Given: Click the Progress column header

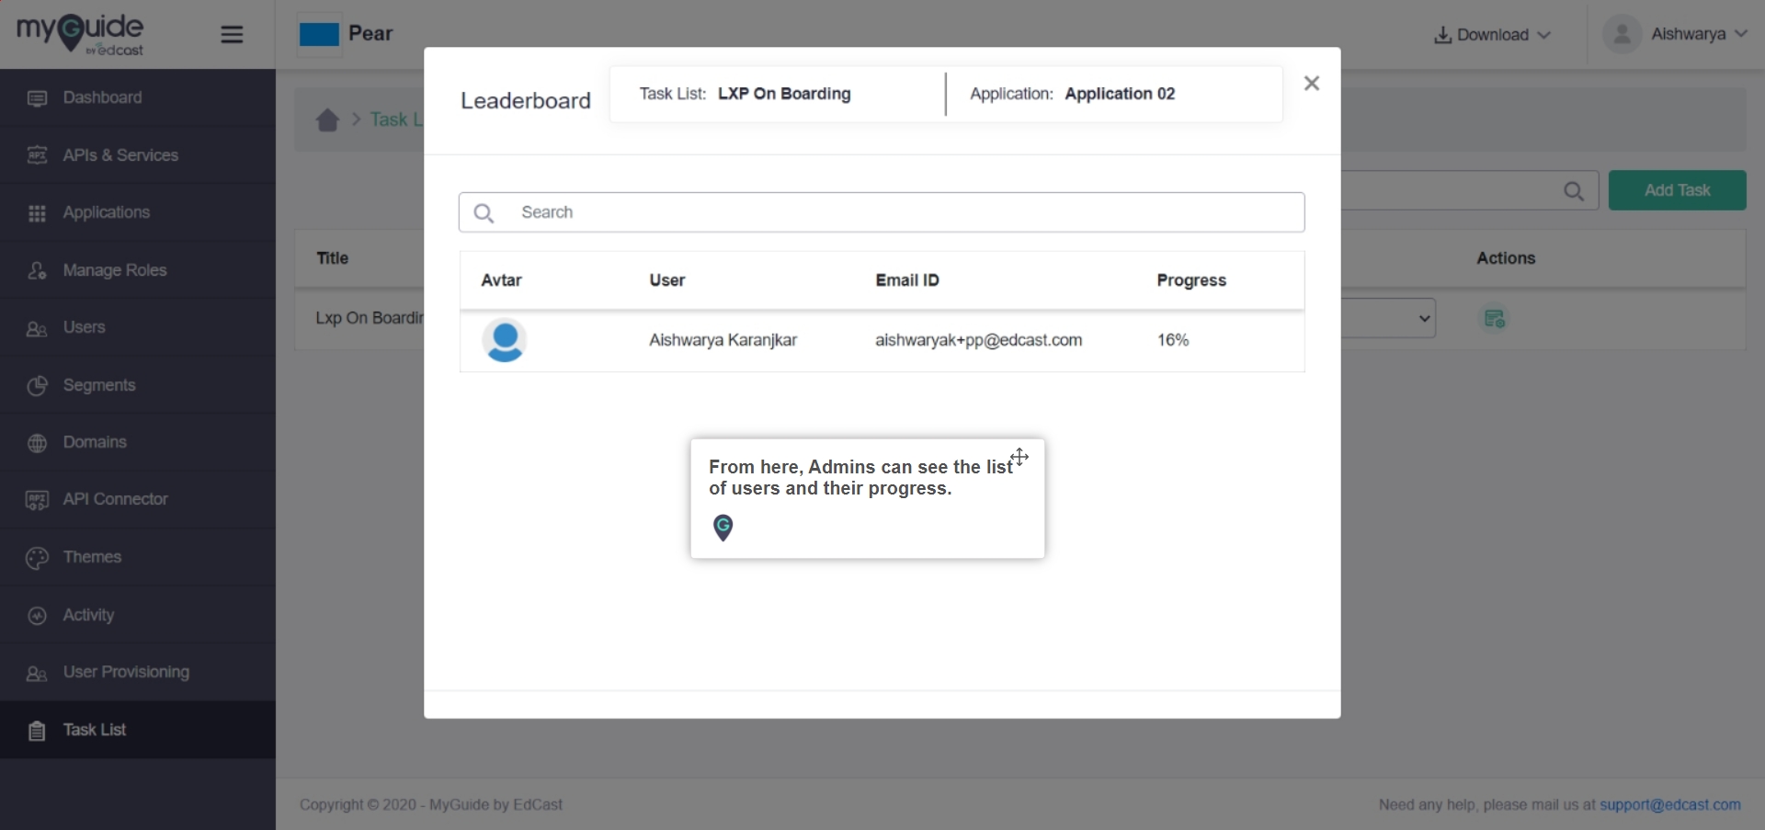Looking at the screenshot, I should tap(1191, 280).
